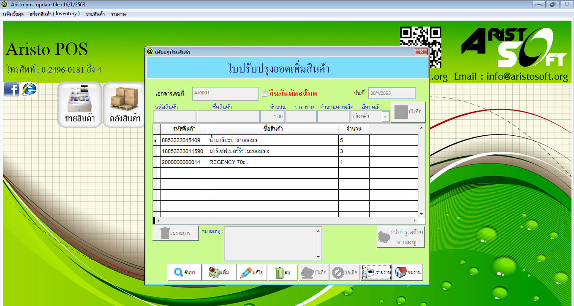Open the รายงาน menu in menu bar
574x306 pixels.
tap(118, 14)
